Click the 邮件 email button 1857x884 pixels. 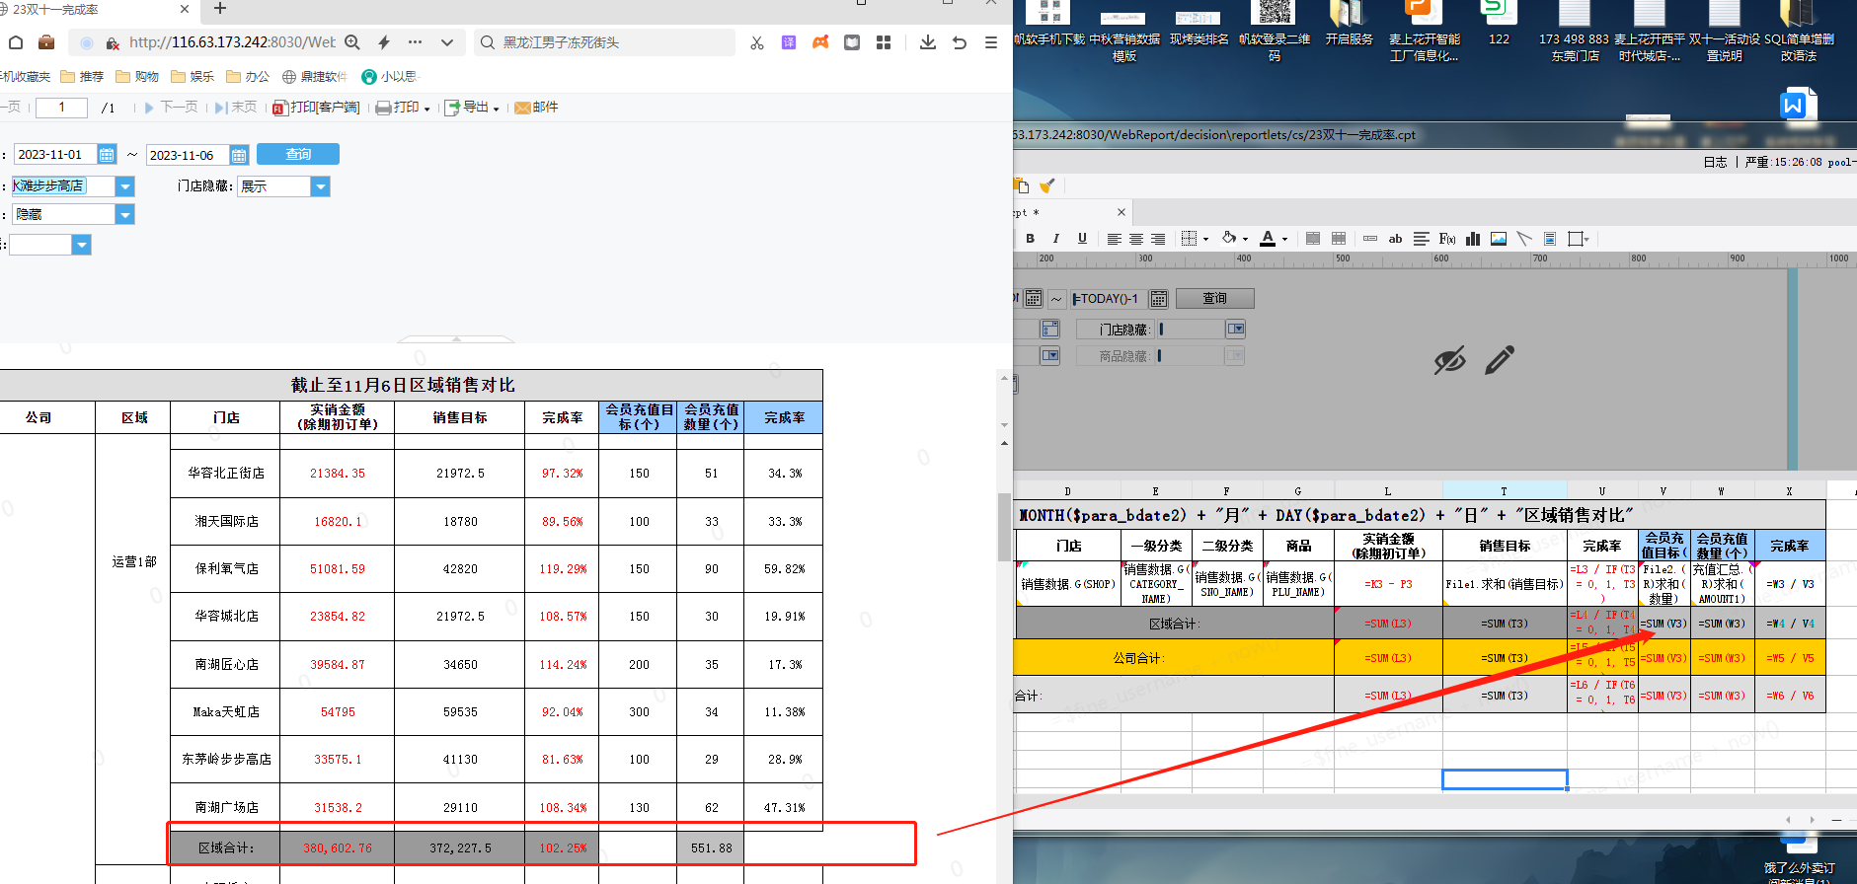[537, 108]
